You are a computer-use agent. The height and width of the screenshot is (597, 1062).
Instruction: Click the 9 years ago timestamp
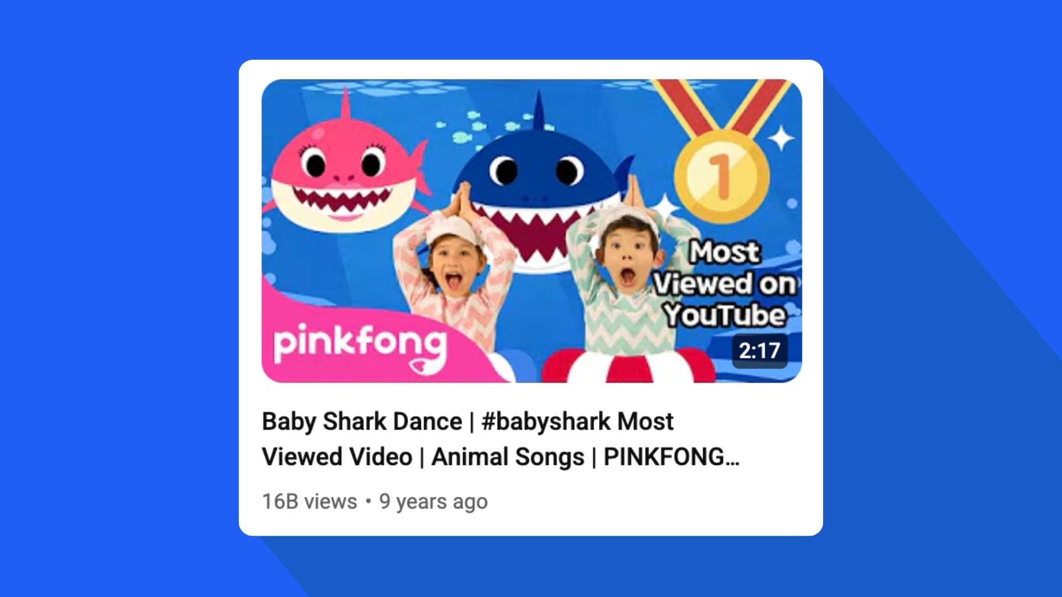pyautogui.click(x=433, y=502)
